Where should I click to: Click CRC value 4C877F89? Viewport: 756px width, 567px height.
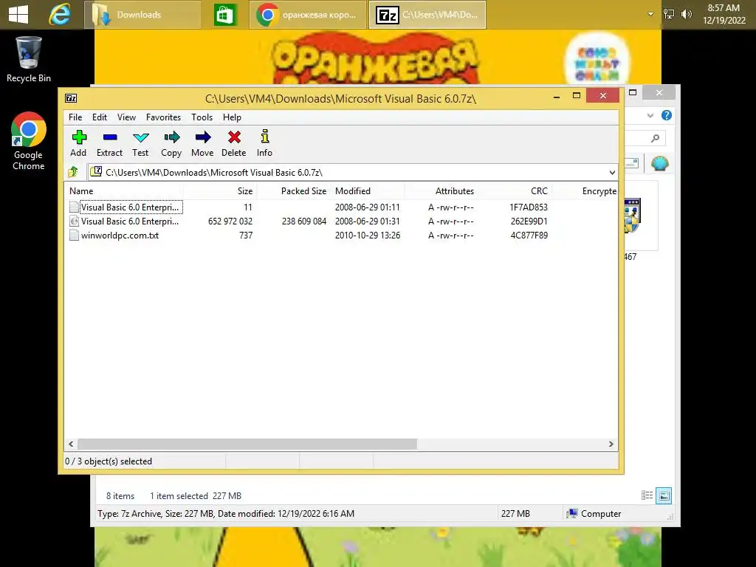(529, 236)
